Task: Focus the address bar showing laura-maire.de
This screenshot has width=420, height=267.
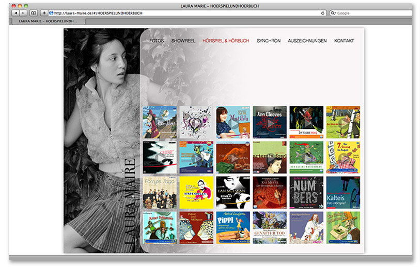Action: pyautogui.click(x=187, y=13)
